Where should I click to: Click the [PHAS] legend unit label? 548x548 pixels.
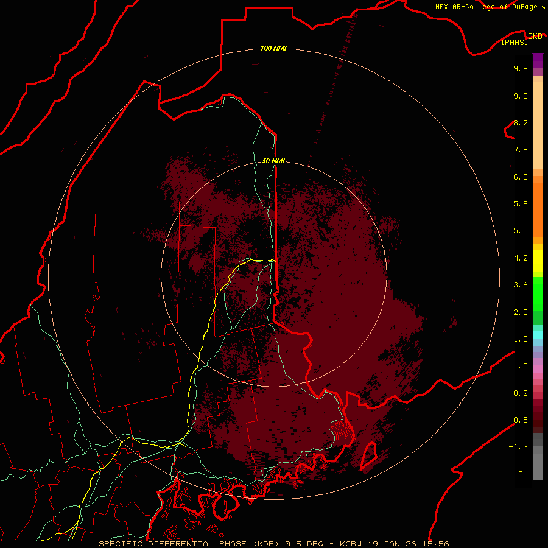click(515, 42)
